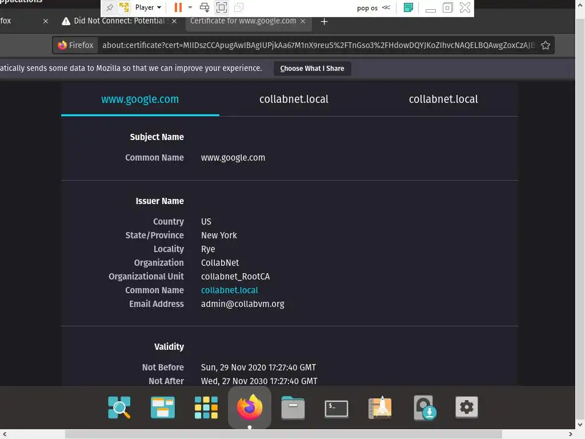Click Choose What I Share button

(312, 69)
